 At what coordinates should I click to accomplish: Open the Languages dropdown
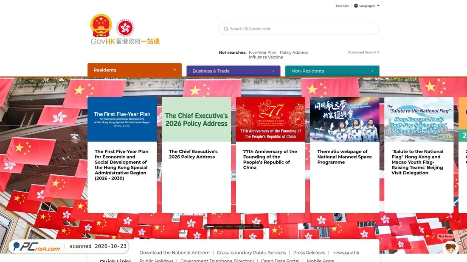[x=367, y=6]
